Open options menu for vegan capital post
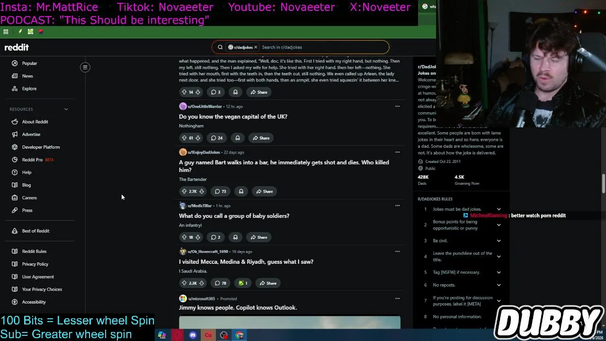The width and height of the screenshot is (606, 341). [397, 106]
